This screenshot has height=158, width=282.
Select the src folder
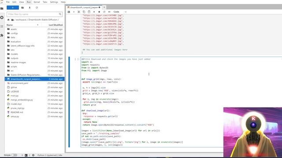coord(34,71)
